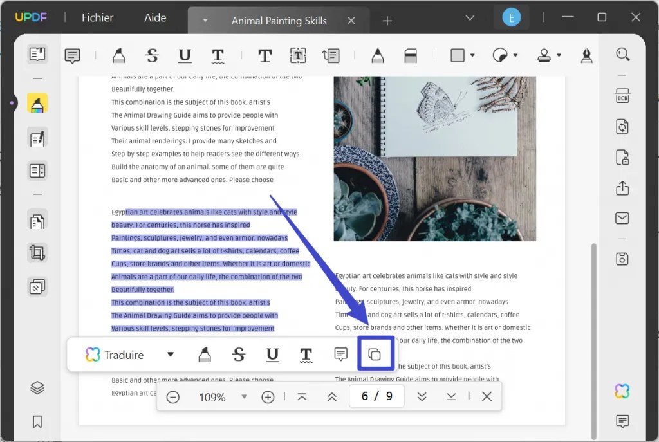The height and width of the screenshot is (442, 659).
Task: Open the Fichier menu
Action: (x=98, y=17)
